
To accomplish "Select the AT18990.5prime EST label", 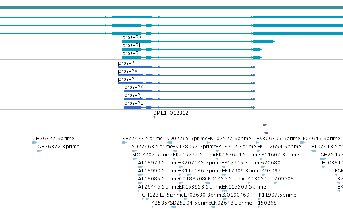I will (158, 171).
